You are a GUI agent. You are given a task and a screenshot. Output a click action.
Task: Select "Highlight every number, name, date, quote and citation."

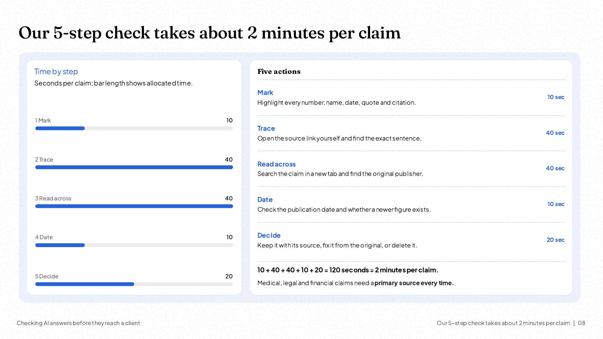(337, 102)
